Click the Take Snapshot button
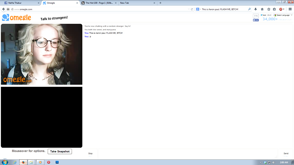This screenshot has height=165, width=294. tap(60, 151)
